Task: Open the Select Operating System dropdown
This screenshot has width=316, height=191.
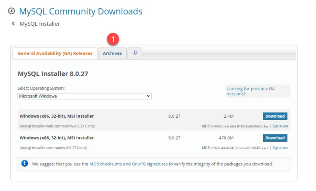Action: (85, 96)
